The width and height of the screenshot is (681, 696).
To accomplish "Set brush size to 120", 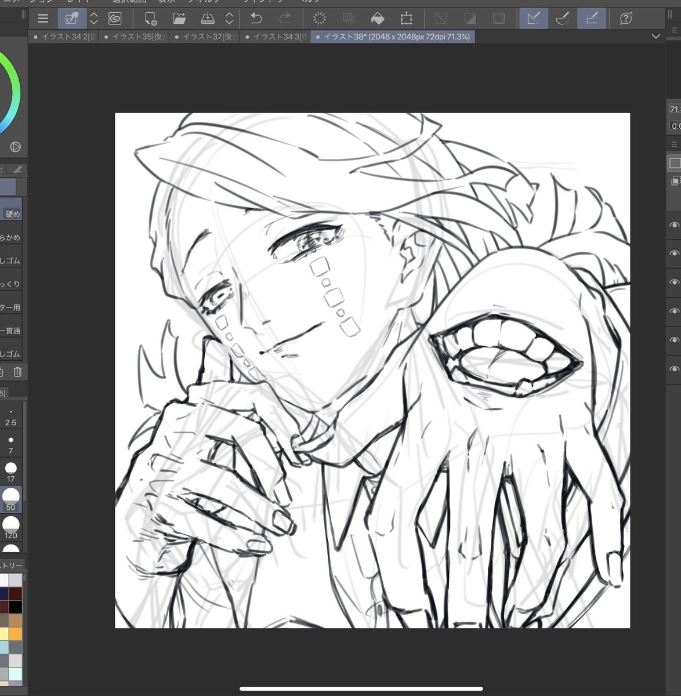I will click(x=11, y=528).
